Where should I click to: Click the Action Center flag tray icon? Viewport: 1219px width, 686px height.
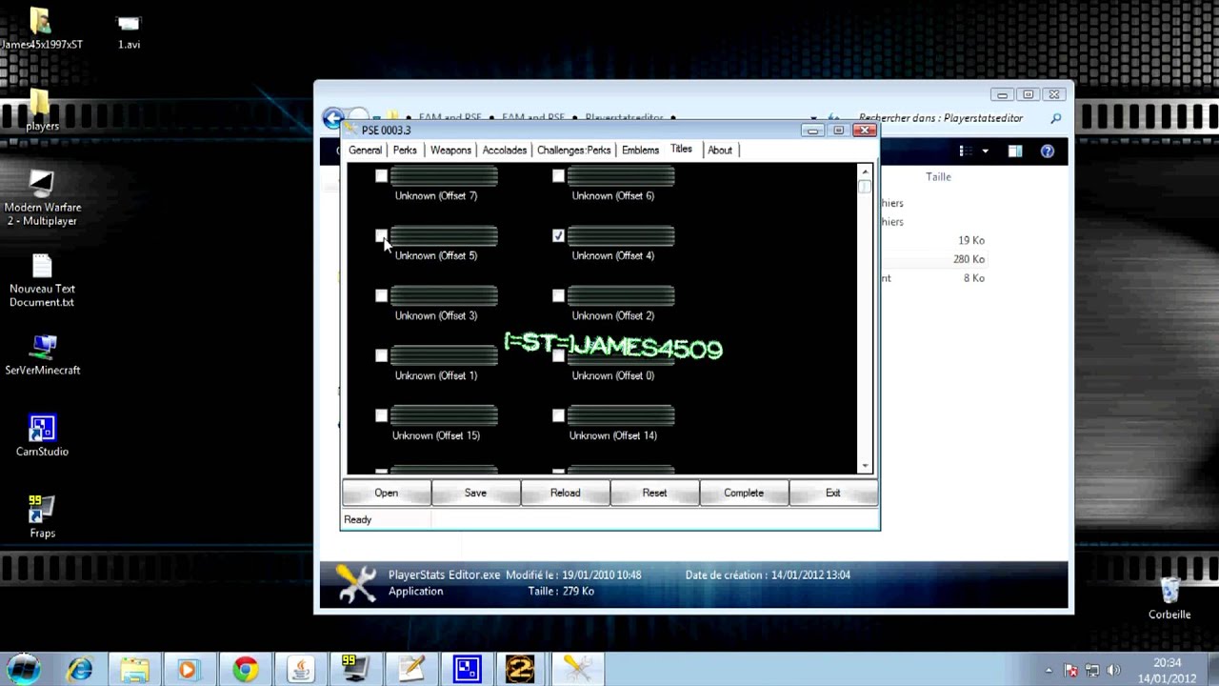(1070, 671)
